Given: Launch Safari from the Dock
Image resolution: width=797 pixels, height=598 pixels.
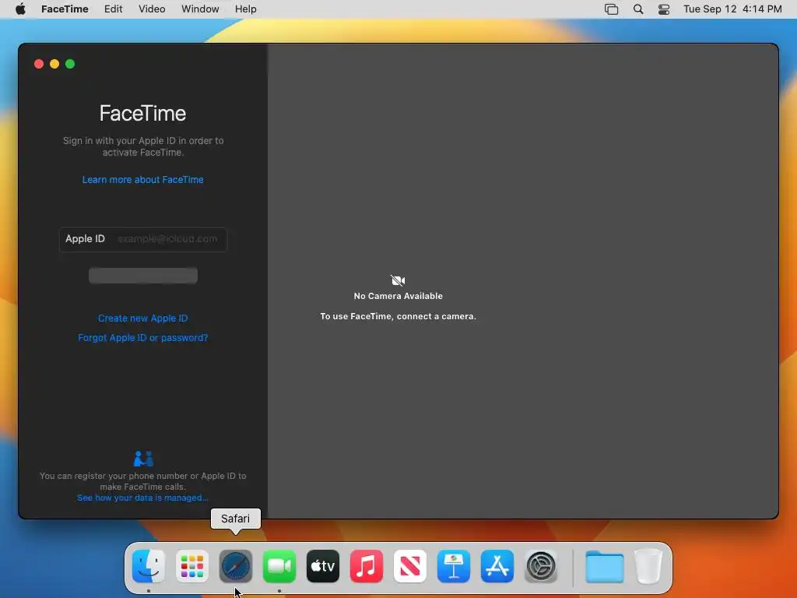Looking at the screenshot, I should click(236, 566).
